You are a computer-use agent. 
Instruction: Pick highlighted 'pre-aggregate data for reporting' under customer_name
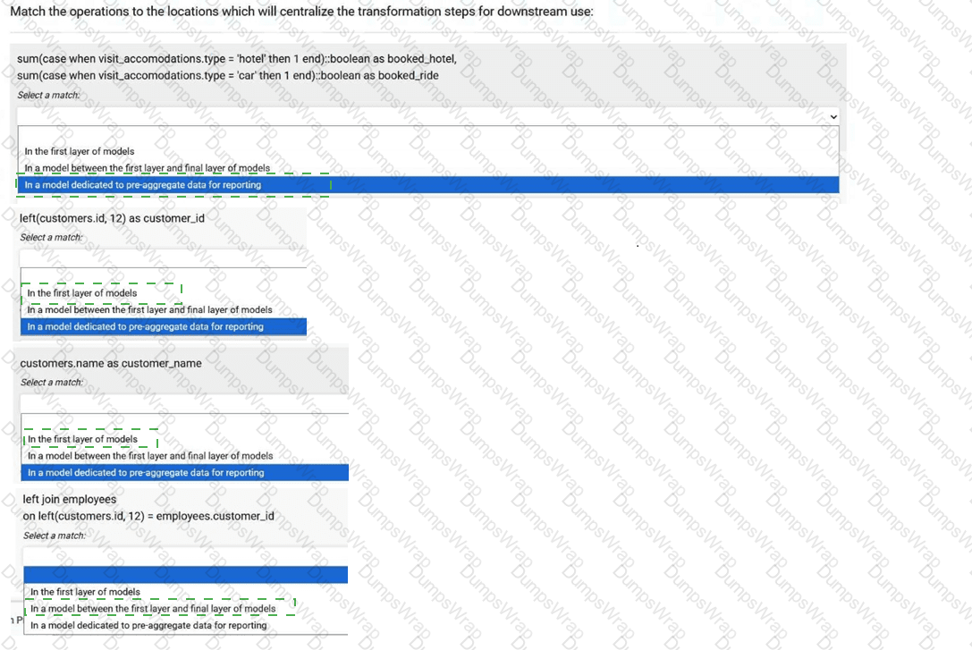(x=146, y=473)
